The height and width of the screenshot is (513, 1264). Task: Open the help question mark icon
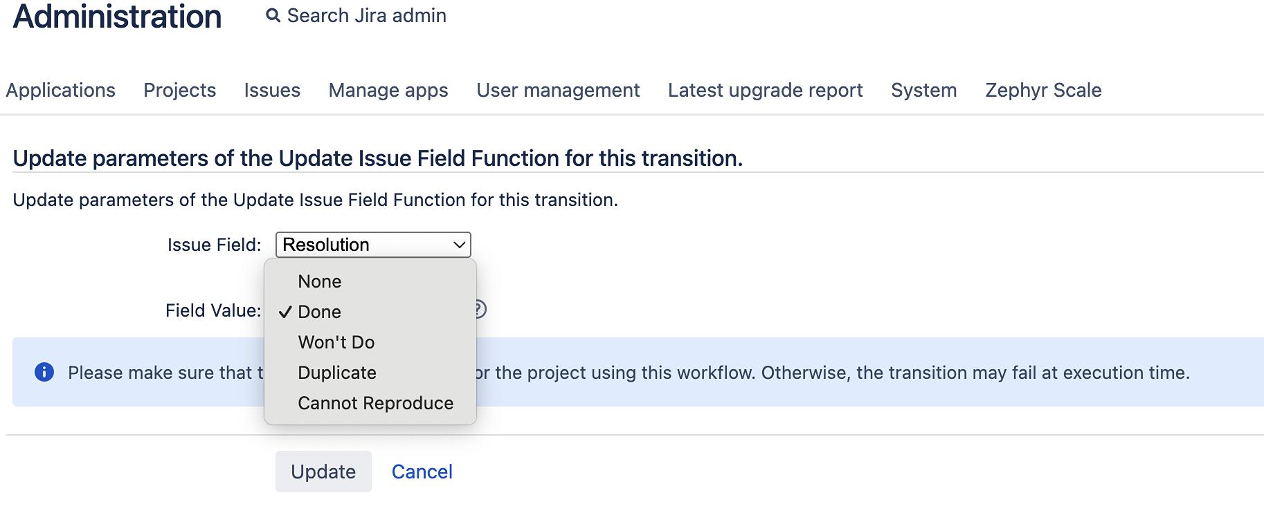(480, 309)
